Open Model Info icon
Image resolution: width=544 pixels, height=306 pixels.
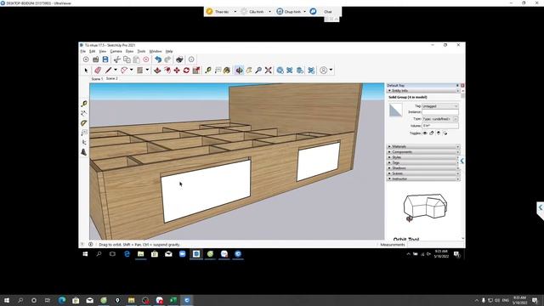(191, 59)
